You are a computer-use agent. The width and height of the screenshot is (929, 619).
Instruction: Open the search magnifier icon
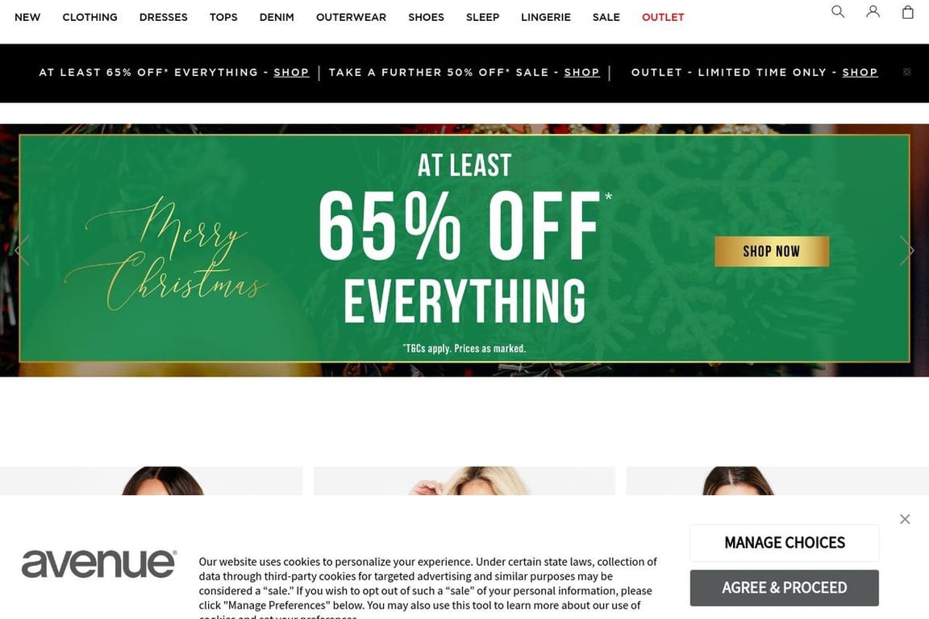[838, 11]
